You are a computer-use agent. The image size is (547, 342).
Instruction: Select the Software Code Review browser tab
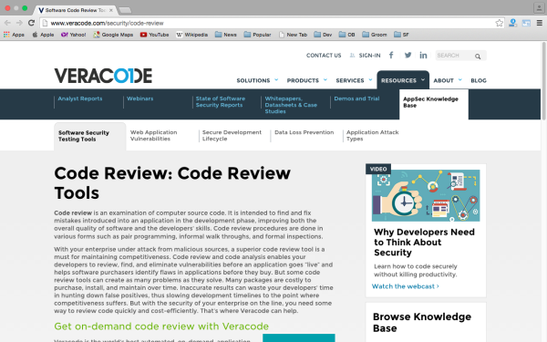click(x=75, y=10)
